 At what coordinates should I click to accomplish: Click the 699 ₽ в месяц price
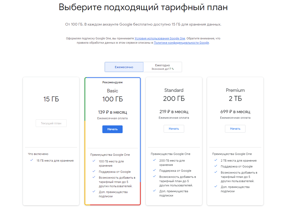[x=235, y=112]
